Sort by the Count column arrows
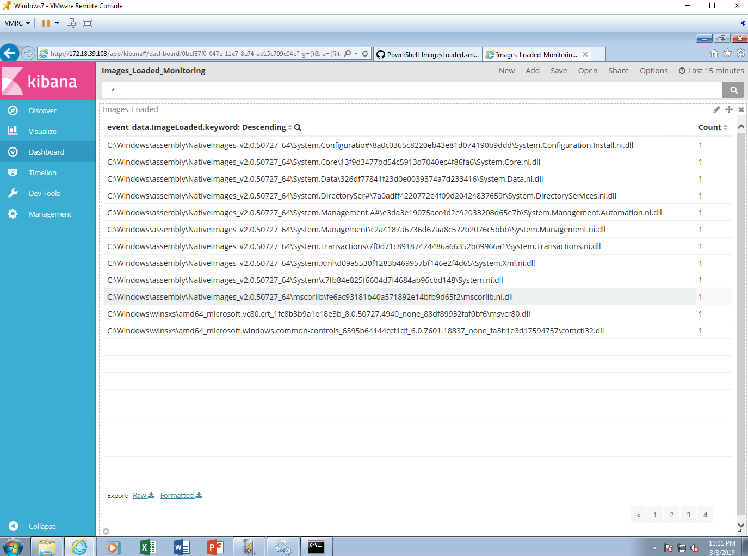Image resolution: width=748 pixels, height=556 pixels. pos(725,127)
